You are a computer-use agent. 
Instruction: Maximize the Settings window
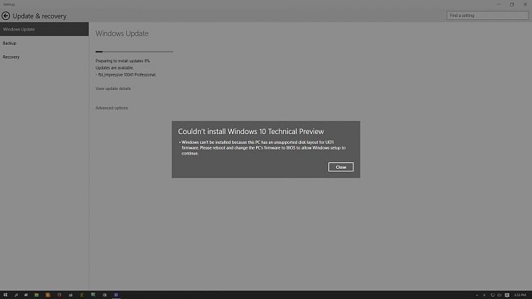(x=511, y=4)
